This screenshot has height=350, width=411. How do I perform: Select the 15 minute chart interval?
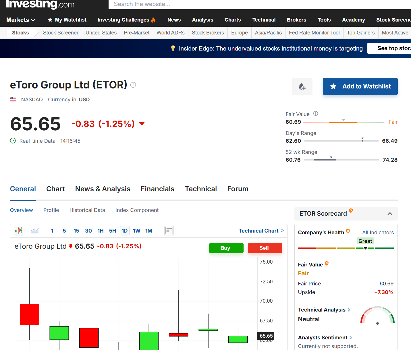pos(76,231)
